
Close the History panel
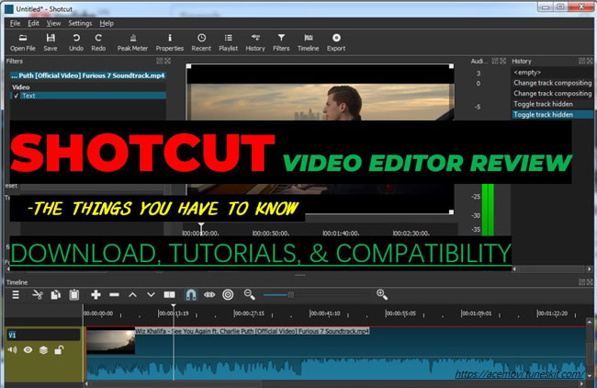[x=590, y=61]
